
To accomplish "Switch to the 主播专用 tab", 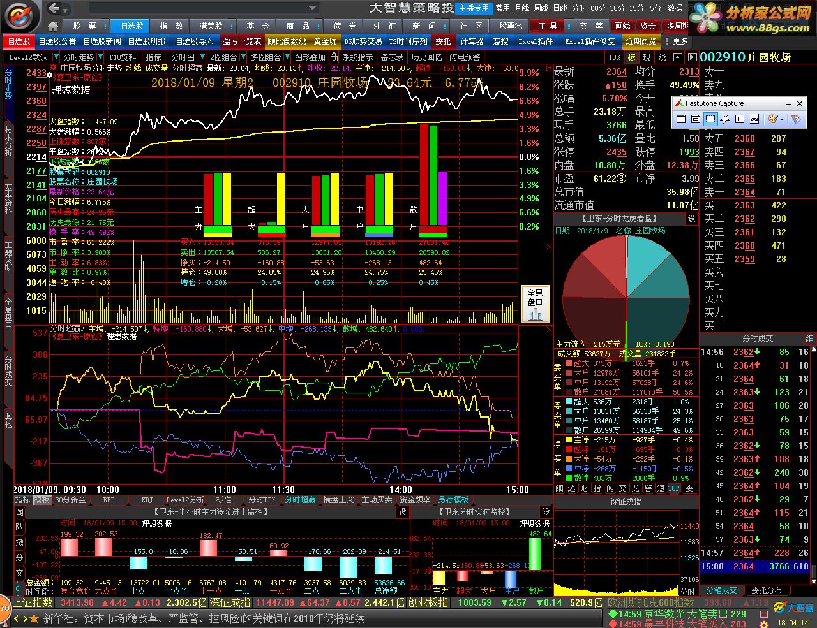I will [474, 8].
